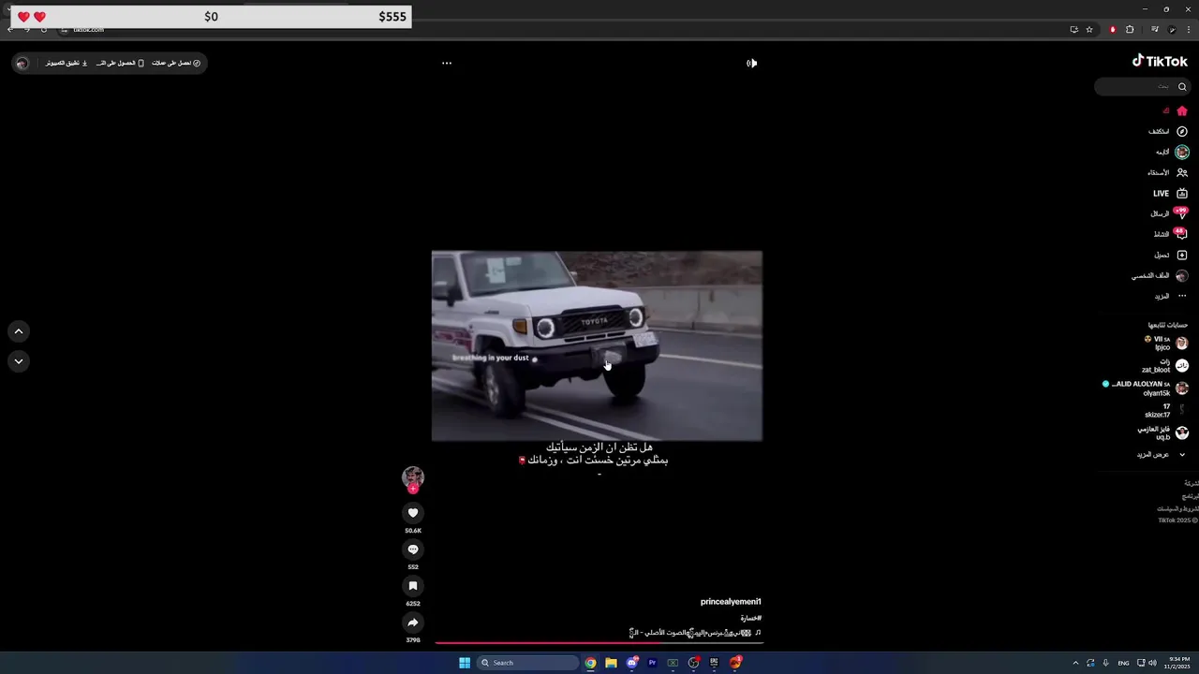This screenshot has width=1199, height=674.
Task: Expand the list of followed accounts
Action: (x=1162, y=454)
